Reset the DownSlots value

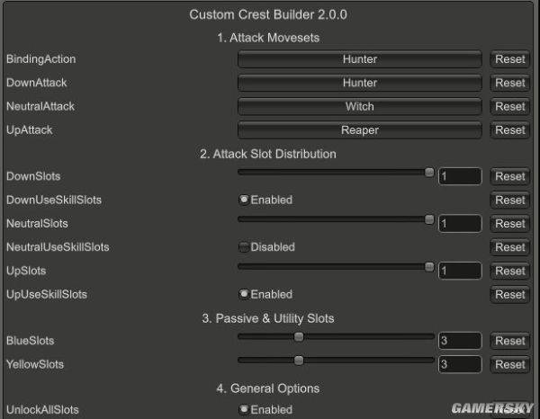(509, 176)
